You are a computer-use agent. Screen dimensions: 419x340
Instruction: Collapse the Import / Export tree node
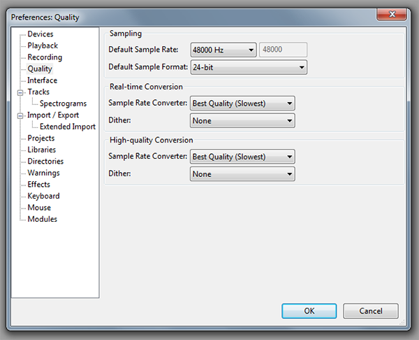coord(20,115)
